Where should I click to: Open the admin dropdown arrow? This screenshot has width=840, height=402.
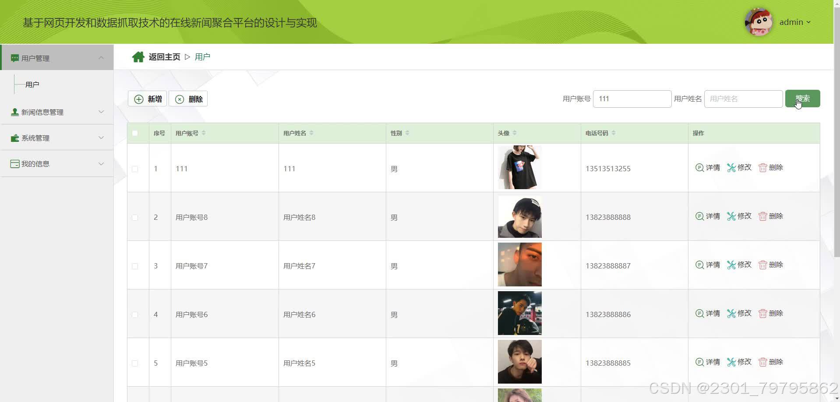point(808,22)
